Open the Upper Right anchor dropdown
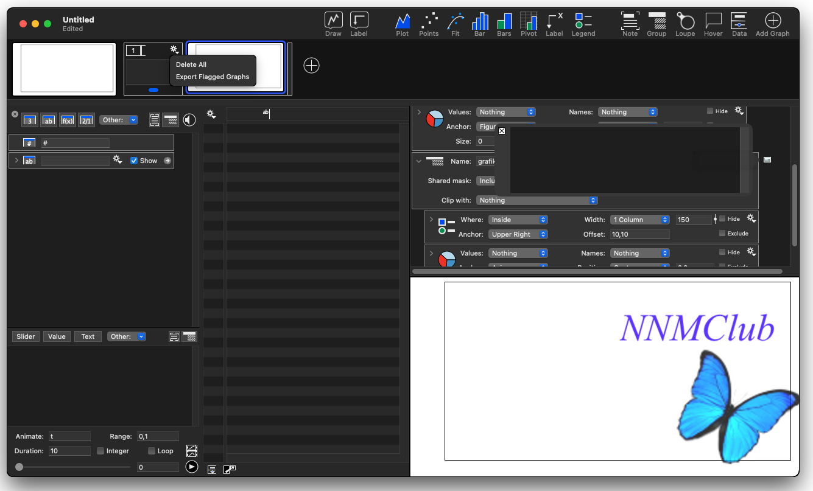 pyautogui.click(x=518, y=234)
